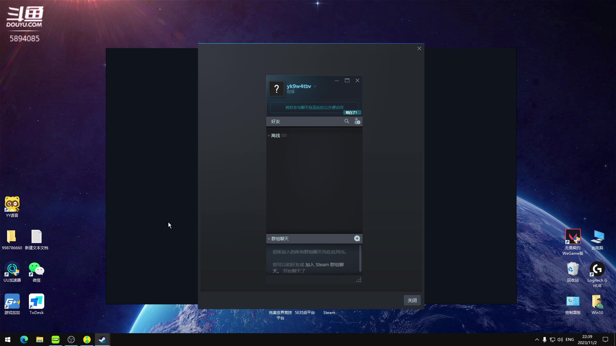Select the ToDesk desktop icon
Viewport: 616px width, 346px height.
tap(37, 305)
